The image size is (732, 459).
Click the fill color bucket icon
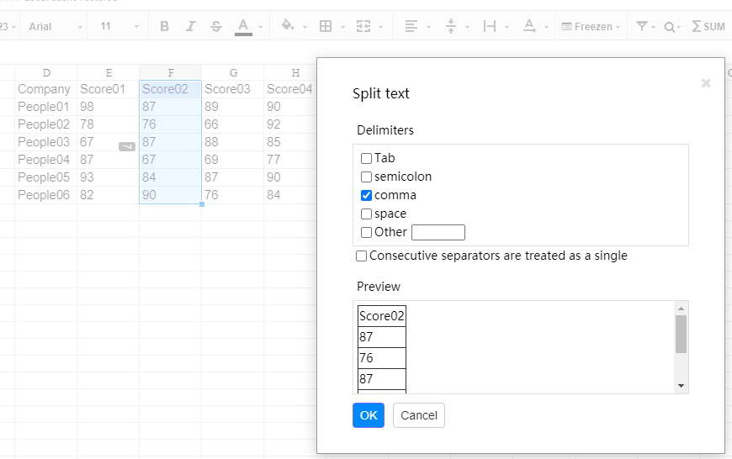click(x=288, y=25)
